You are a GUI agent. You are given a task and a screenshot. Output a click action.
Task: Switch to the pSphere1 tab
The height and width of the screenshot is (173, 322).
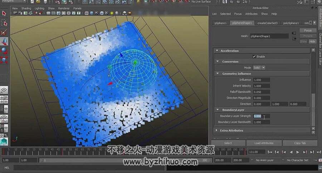pyautogui.click(x=220, y=23)
